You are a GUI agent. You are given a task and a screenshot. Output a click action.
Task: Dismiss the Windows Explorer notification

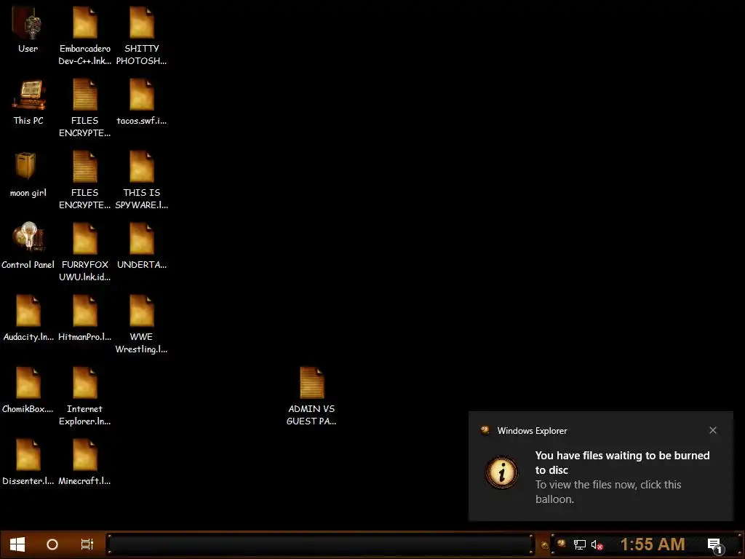[713, 430]
